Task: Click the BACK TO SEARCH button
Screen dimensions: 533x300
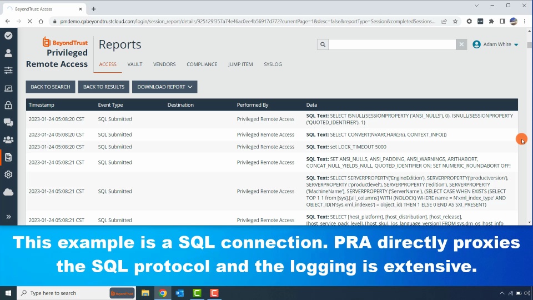Action: point(51,87)
